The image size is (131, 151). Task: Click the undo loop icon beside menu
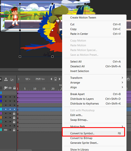[128, 79]
